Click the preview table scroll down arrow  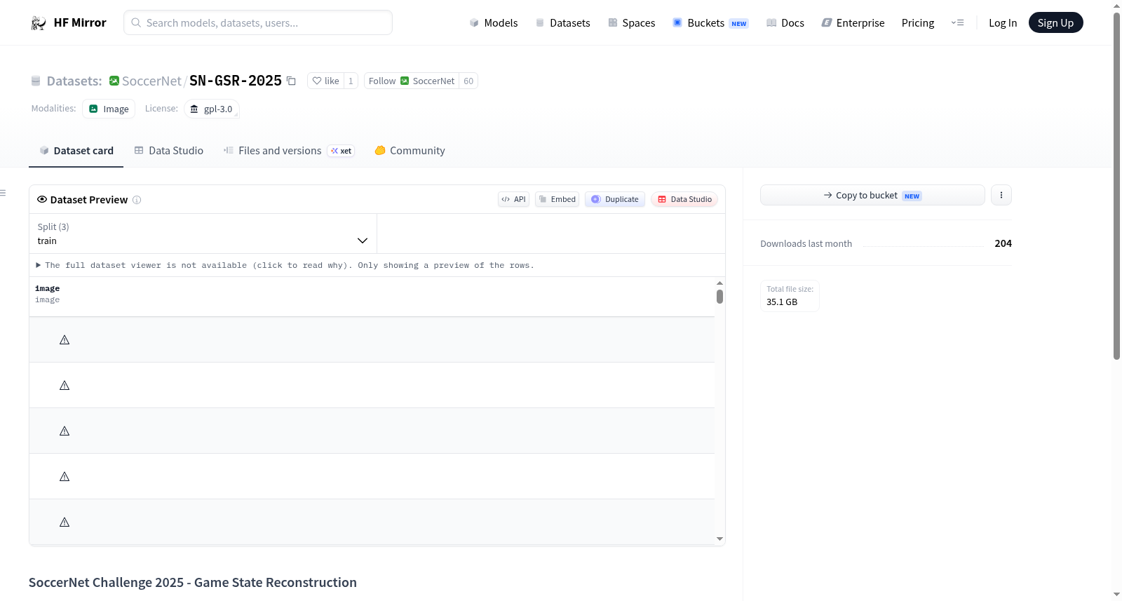pyautogui.click(x=719, y=539)
